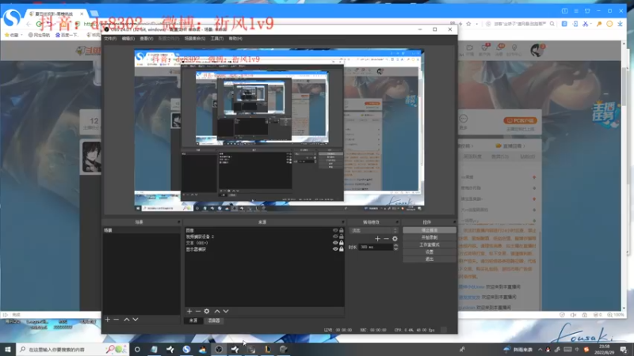Toggle visibility of 视频捕获设备 2 source

[335, 237]
